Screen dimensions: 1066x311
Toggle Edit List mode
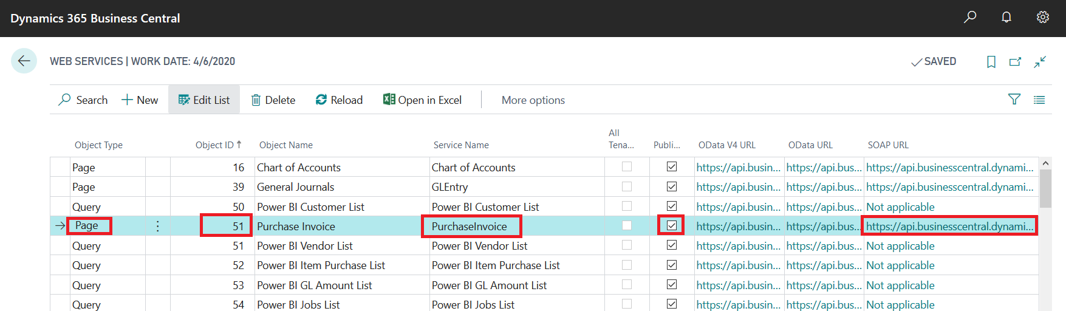204,100
